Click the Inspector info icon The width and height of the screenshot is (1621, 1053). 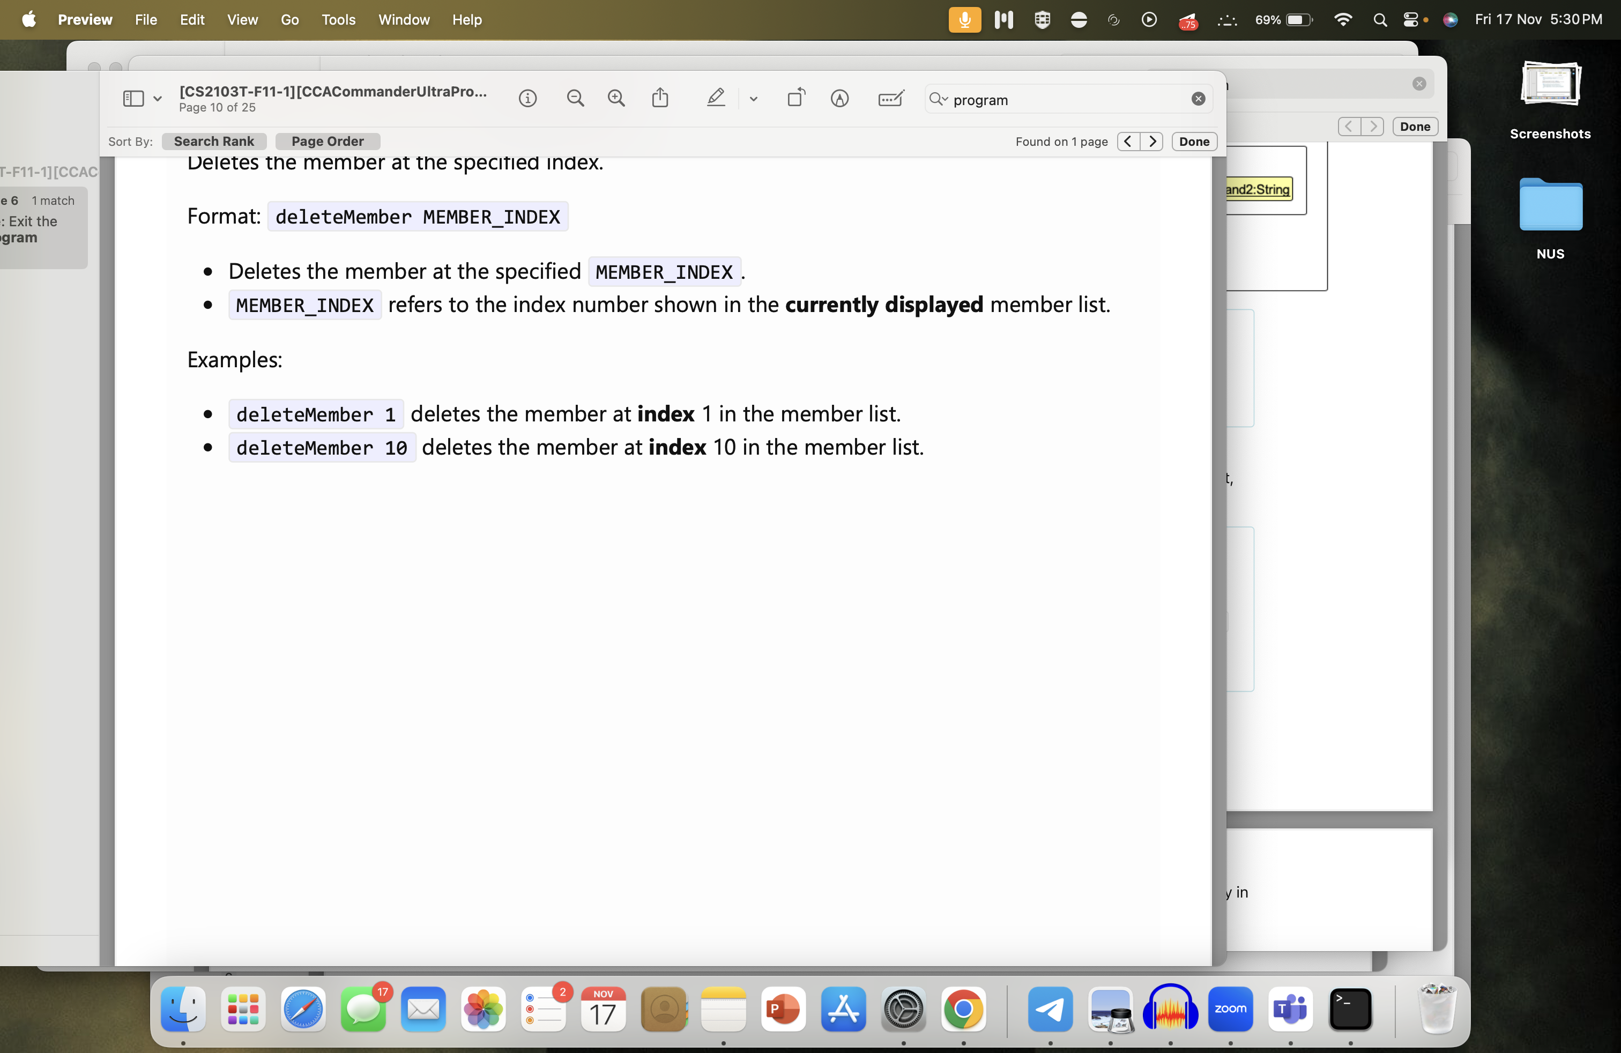[x=527, y=99]
